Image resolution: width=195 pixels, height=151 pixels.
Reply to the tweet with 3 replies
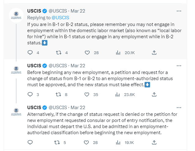pyautogui.click(x=30, y=94)
